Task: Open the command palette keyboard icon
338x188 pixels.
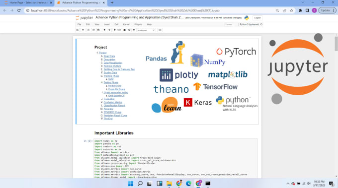Action: point(160,30)
